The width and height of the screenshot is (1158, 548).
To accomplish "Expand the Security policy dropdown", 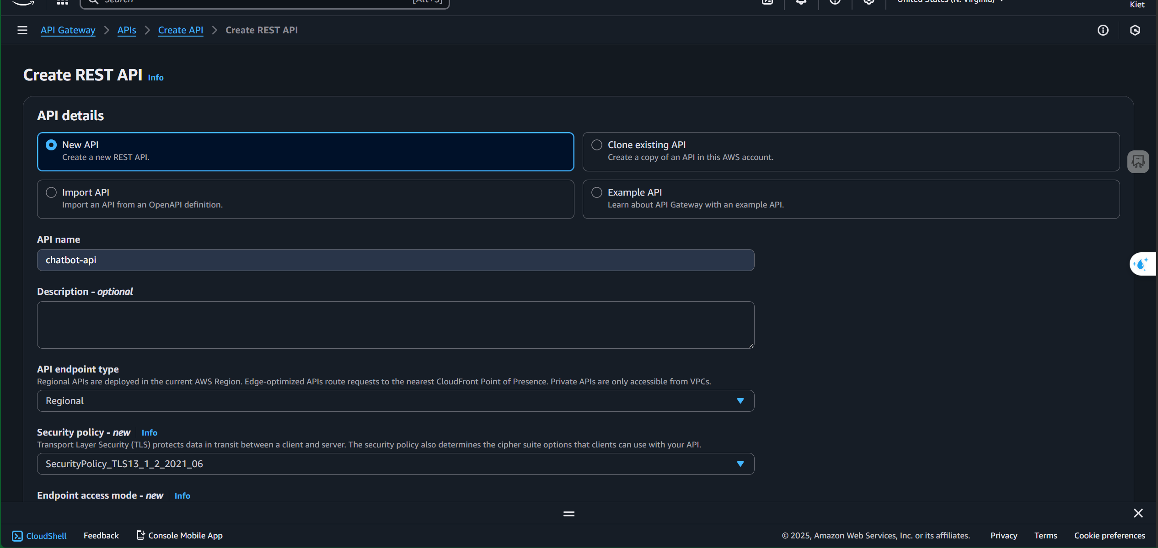I will click(395, 464).
